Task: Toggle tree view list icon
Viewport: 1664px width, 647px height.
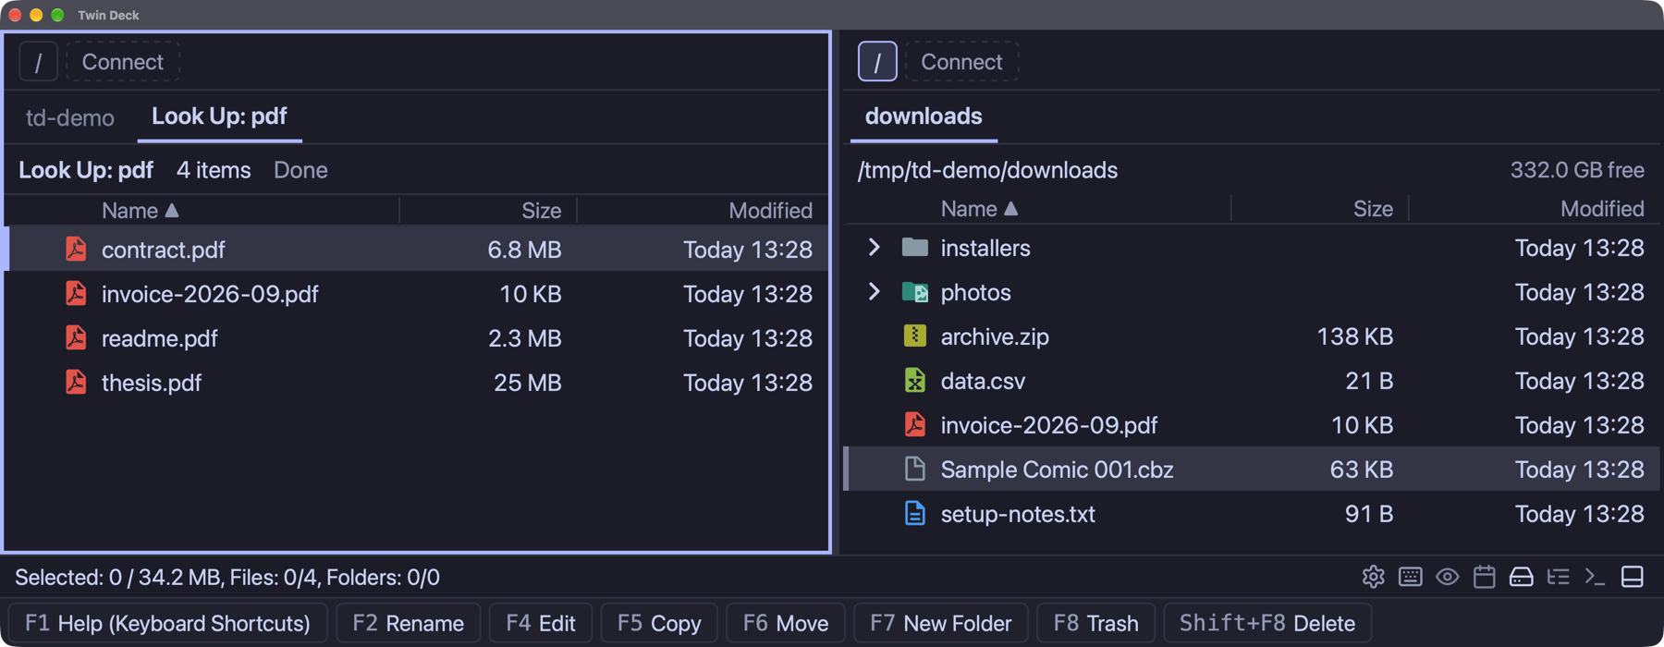Action: pos(1558,577)
